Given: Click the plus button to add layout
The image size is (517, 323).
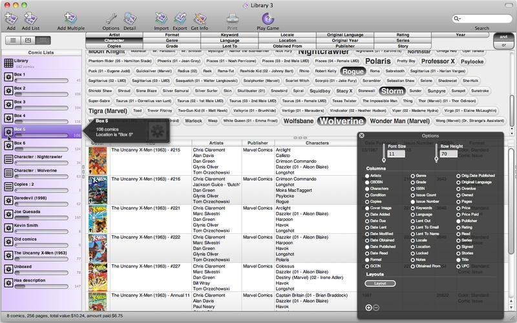Looking at the screenshot, I should click(x=369, y=307).
